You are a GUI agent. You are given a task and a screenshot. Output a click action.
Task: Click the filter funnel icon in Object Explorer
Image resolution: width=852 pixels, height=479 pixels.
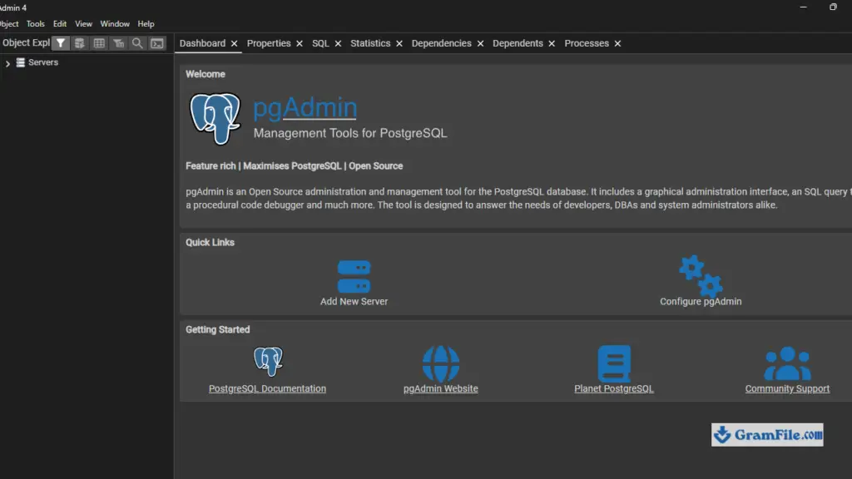pyautogui.click(x=60, y=43)
